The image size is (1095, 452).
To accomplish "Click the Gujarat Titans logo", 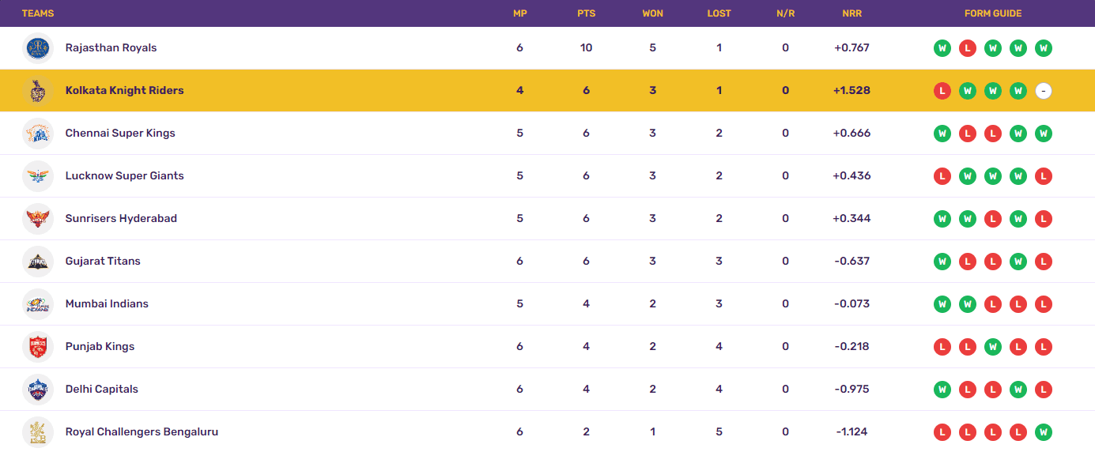I will click(x=38, y=262).
